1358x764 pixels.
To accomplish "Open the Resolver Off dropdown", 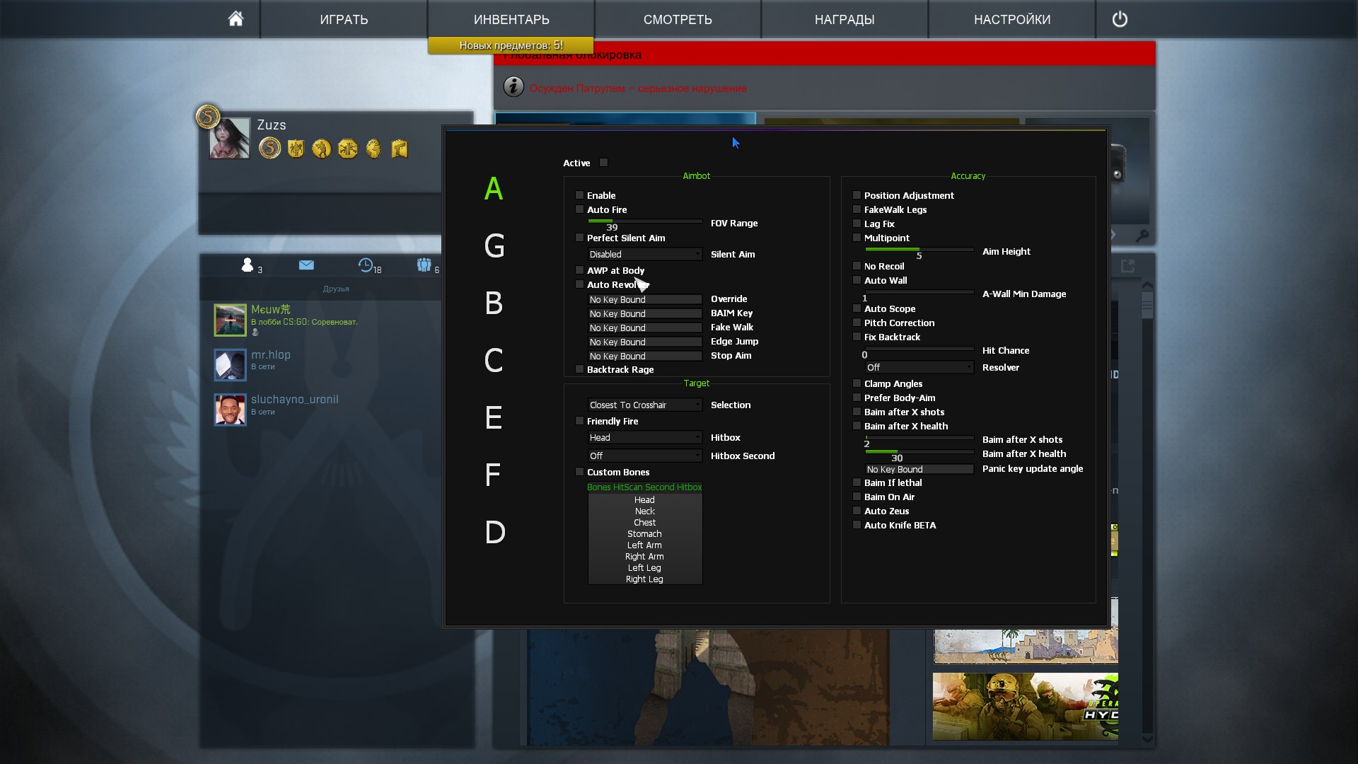I will 919,367.
